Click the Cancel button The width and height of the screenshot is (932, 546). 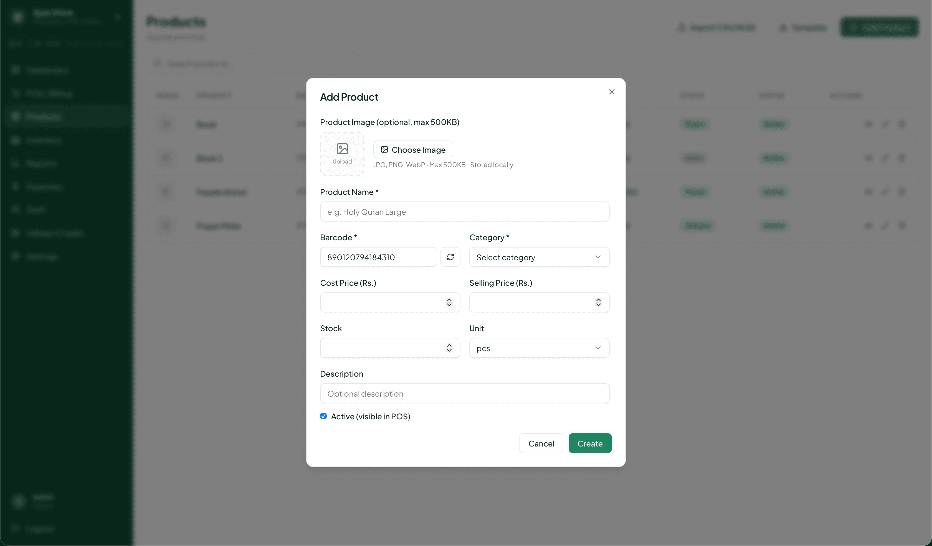[541, 443]
